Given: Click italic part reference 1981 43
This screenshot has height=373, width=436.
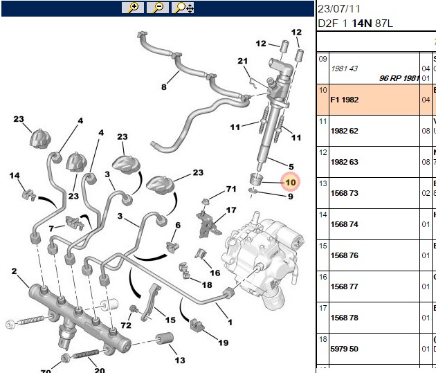Looking at the screenshot, I should click(344, 69).
